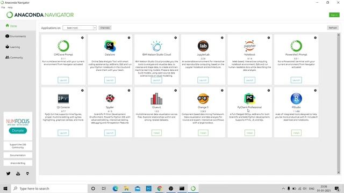Click the Channels button
This screenshot has height=193, width=344.
[105, 28]
